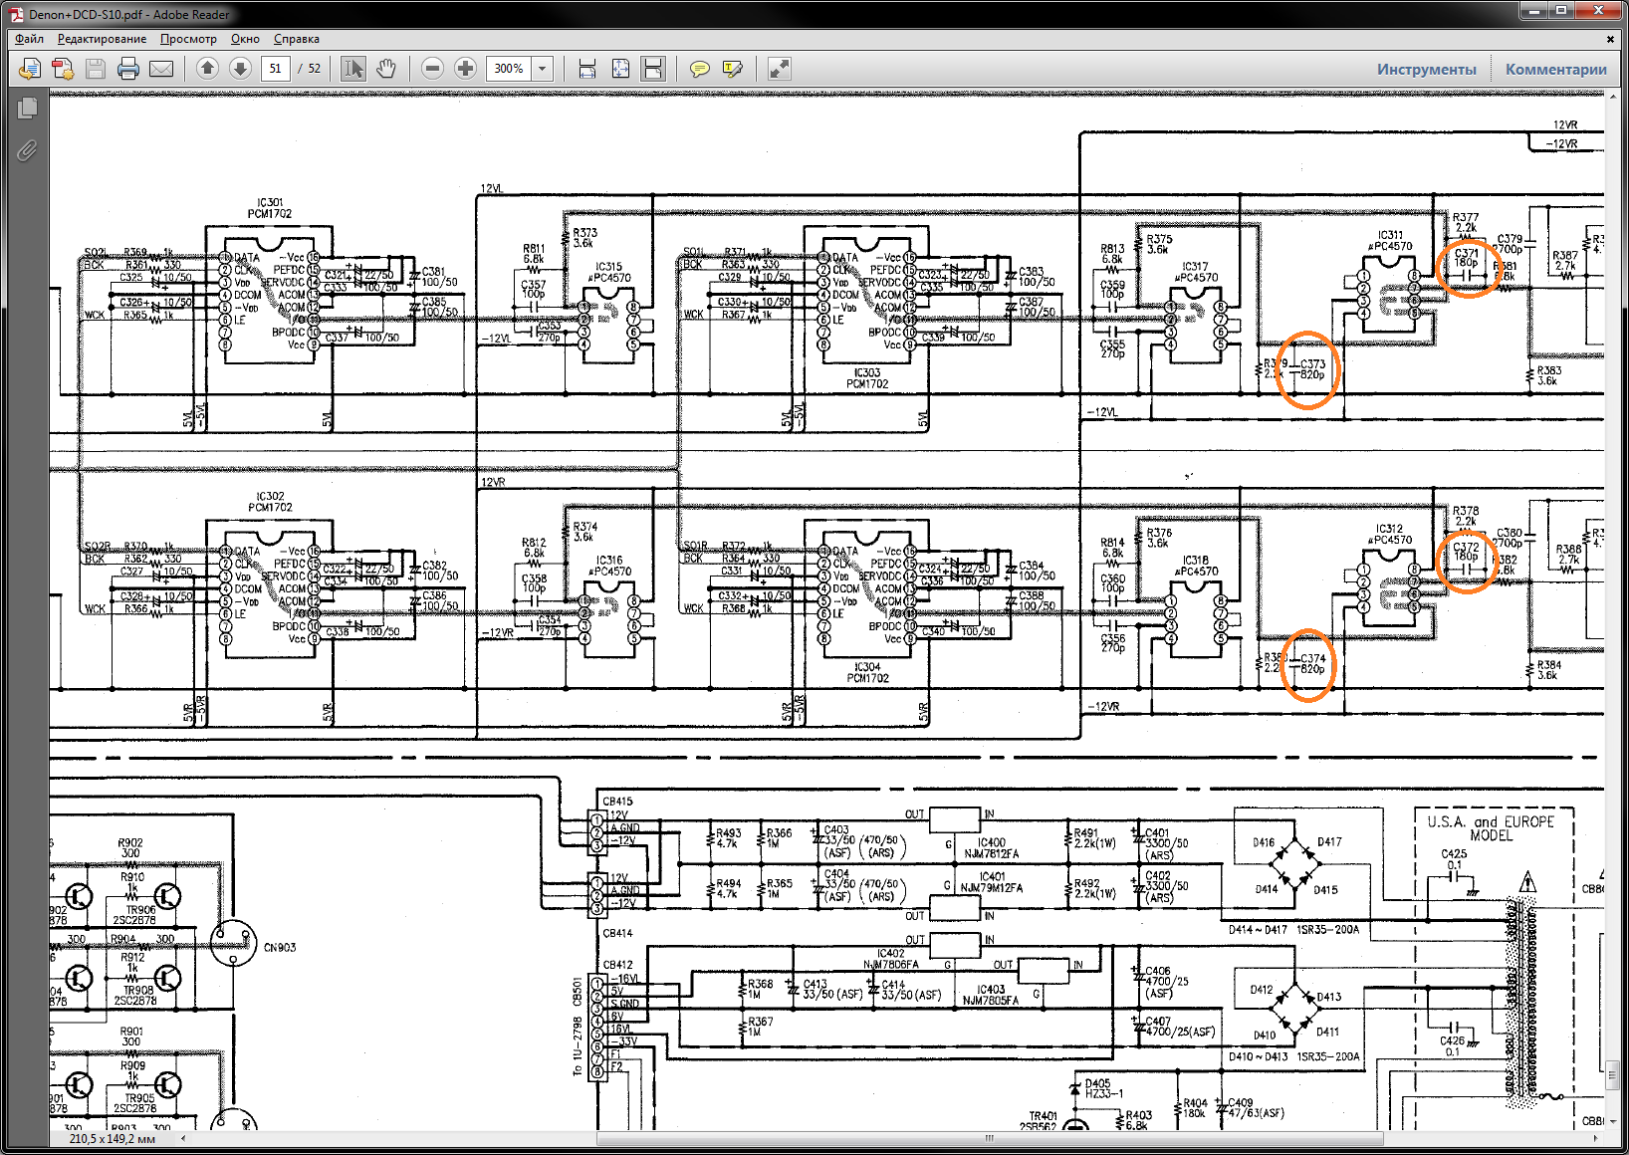This screenshot has height=1155, width=1629.
Task: Open the zoom percentage dropdown arrow
Action: [x=543, y=68]
